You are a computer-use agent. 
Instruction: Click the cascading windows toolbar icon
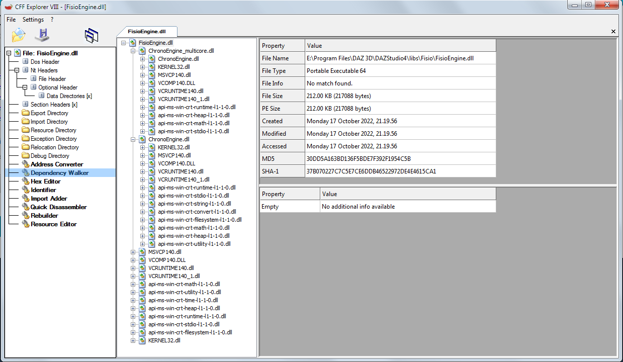[x=92, y=35]
